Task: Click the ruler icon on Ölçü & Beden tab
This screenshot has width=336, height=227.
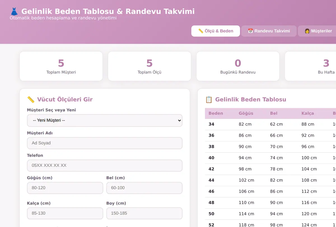Action: click(200, 31)
